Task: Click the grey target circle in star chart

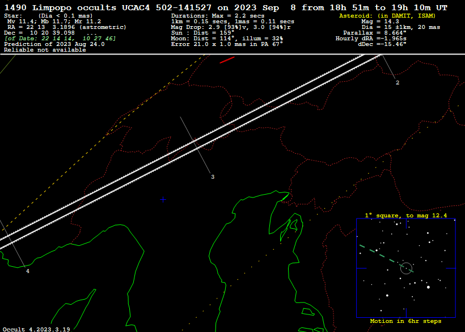Action: pyautogui.click(x=406, y=268)
